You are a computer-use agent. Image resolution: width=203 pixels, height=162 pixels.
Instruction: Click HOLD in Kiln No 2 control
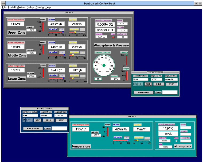coord(48,120)
